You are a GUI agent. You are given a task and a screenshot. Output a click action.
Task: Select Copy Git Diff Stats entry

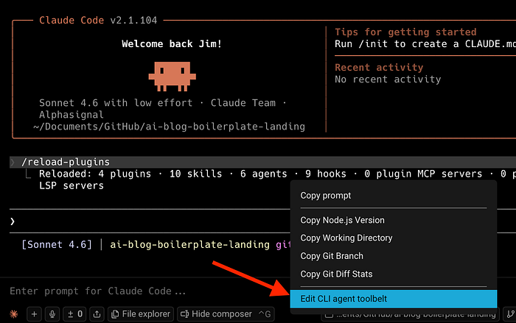coord(393,274)
